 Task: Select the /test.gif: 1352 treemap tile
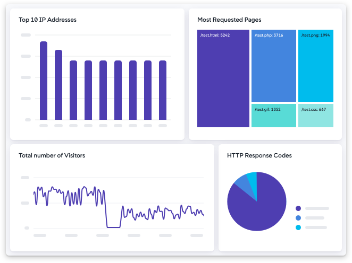tap(274, 116)
